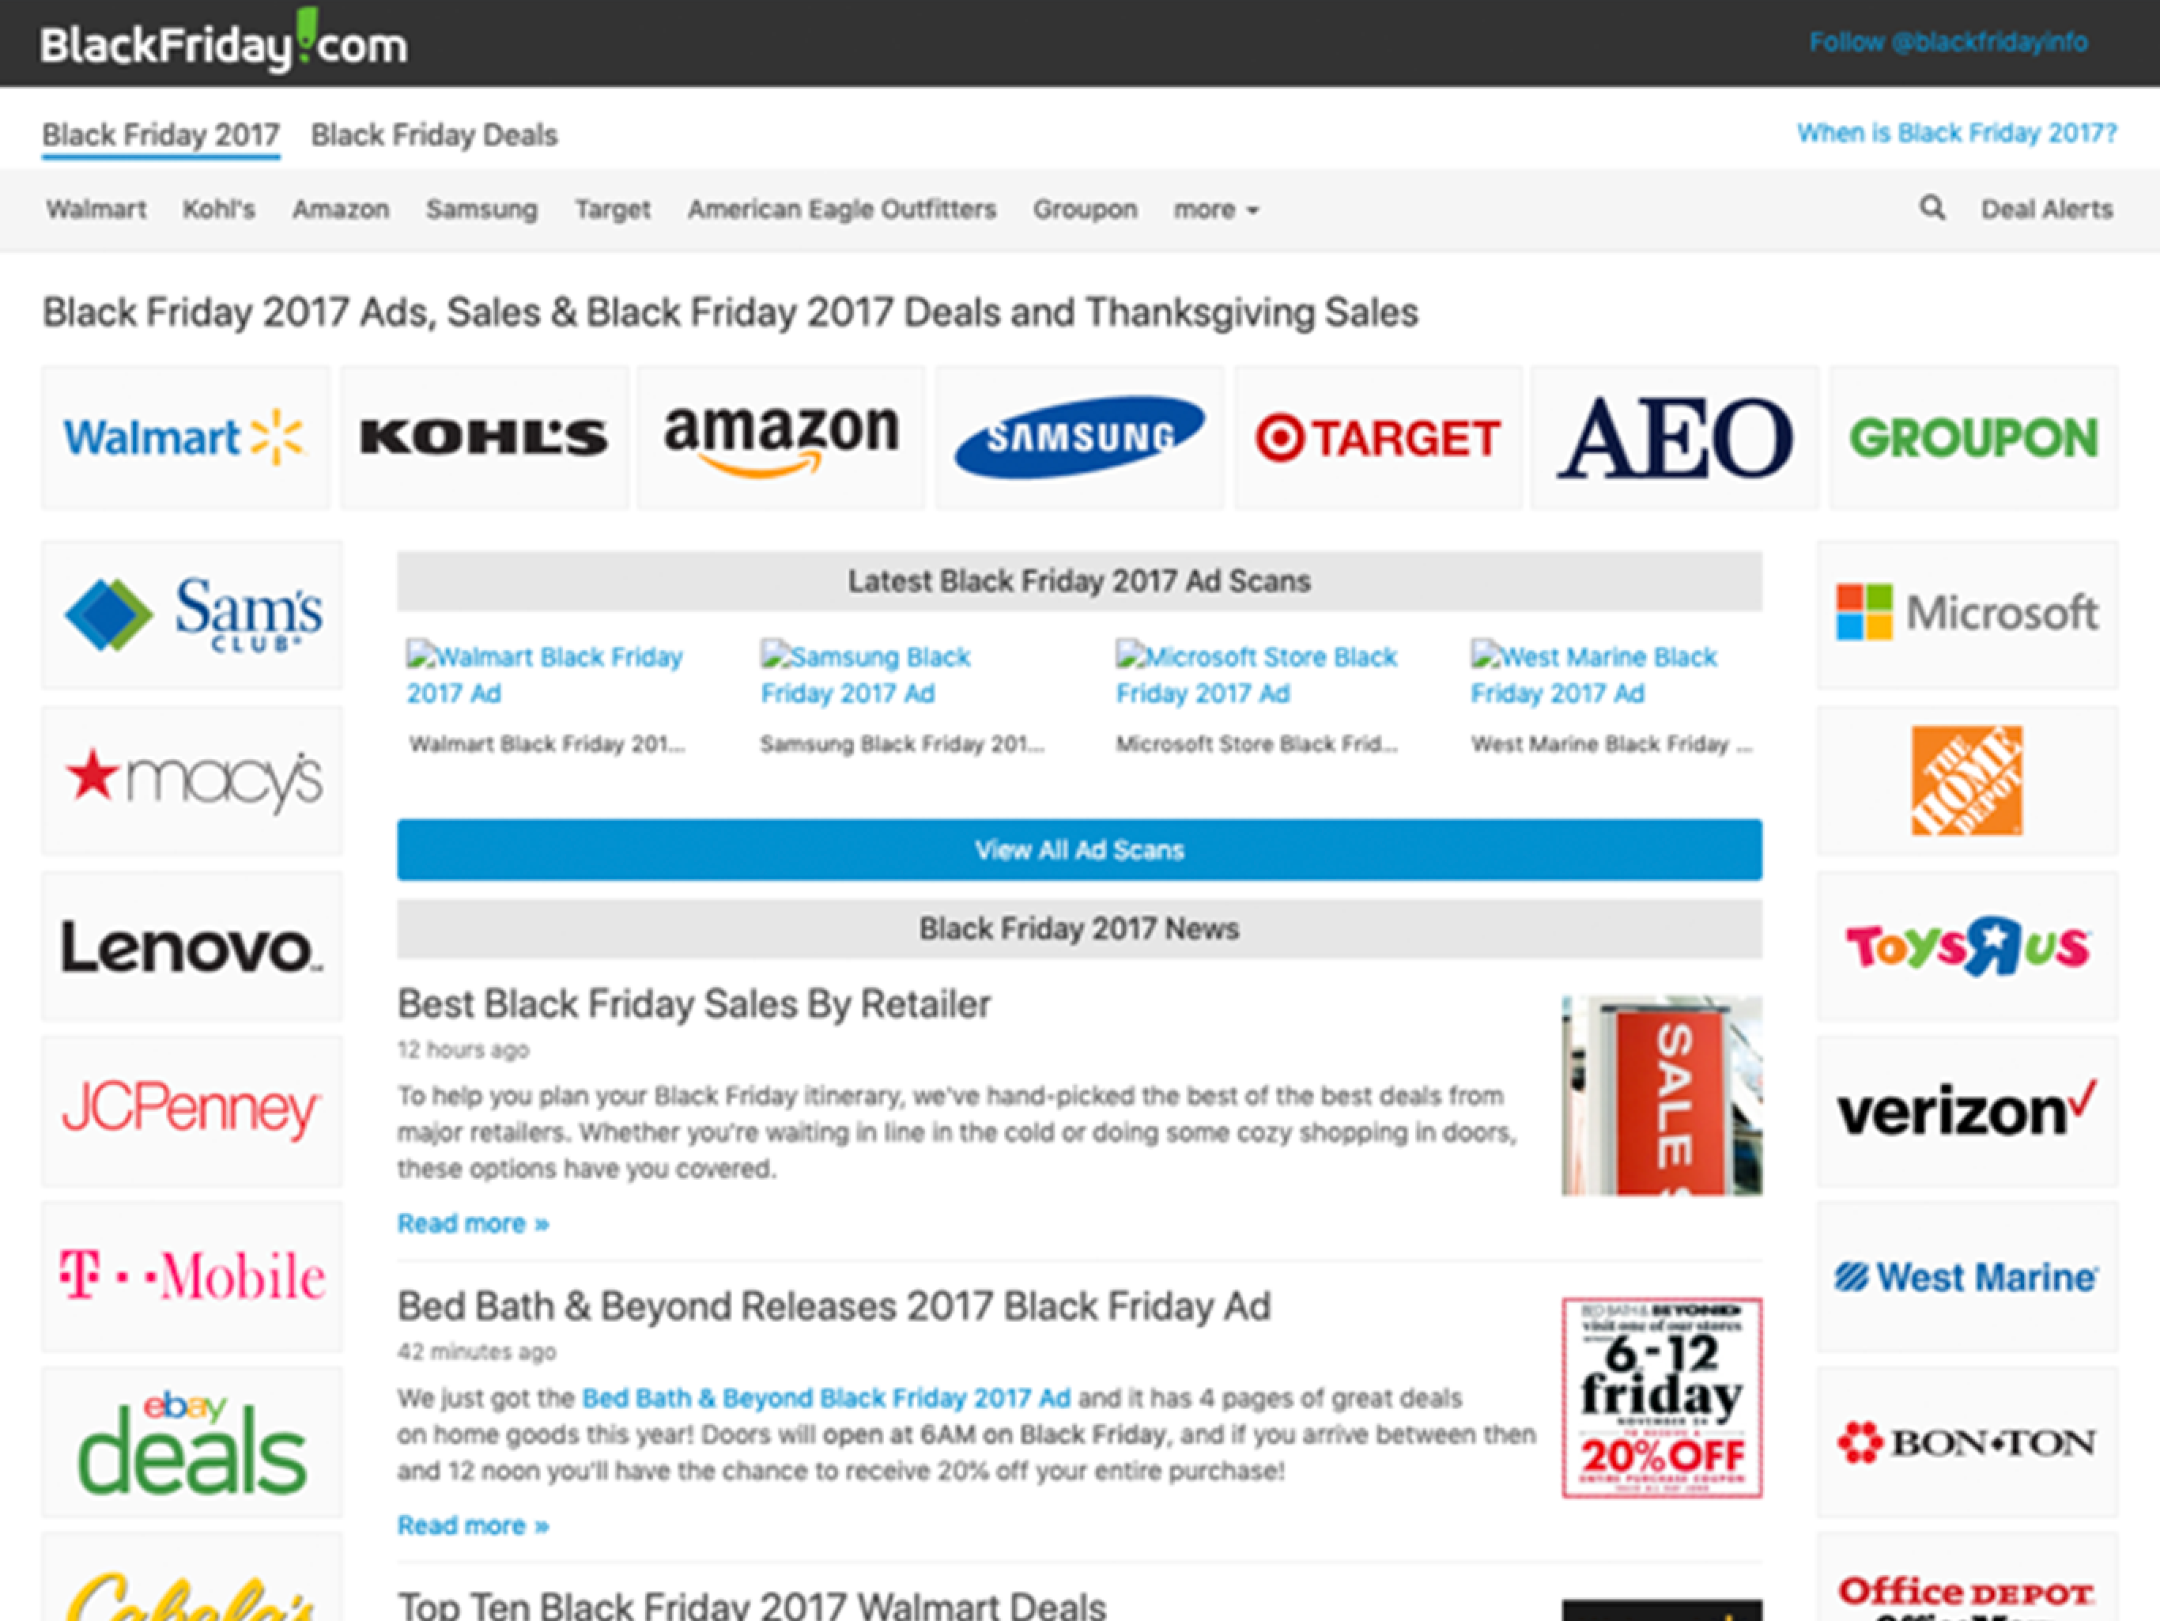The width and height of the screenshot is (2160, 1621).
Task: Click the View All Ad Scans button
Action: tap(1079, 849)
